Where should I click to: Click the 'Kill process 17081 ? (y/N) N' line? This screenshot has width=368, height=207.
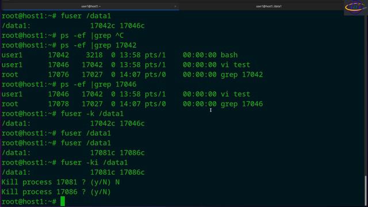point(60,182)
